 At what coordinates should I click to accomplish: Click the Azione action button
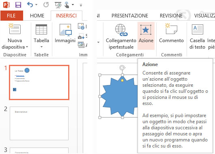click(x=146, y=36)
